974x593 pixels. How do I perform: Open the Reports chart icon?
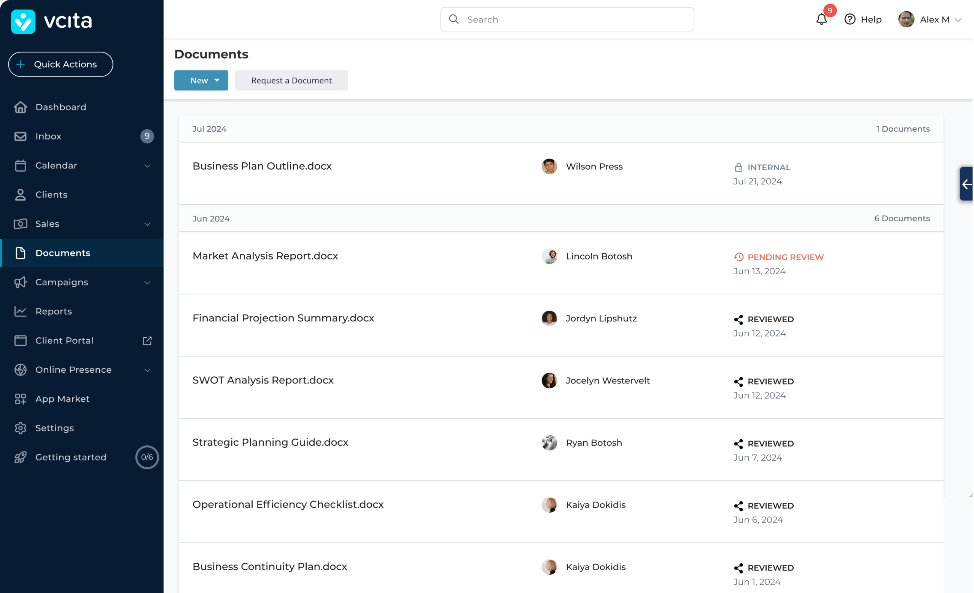[21, 311]
